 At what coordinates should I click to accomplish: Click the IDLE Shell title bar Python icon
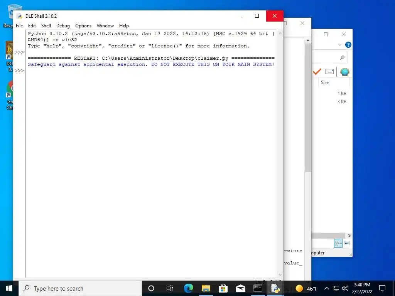coord(19,16)
